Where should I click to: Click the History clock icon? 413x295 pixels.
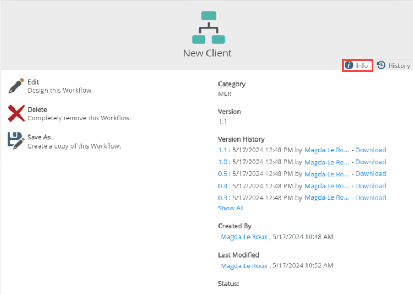[381, 65]
